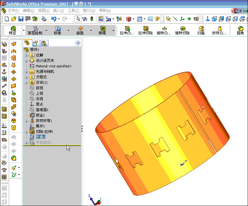Image resolution: width=248 pixels, height=206 pixels.
Task: Open the Surfaces (曲面) toolbar group
Action: point(80,30)
